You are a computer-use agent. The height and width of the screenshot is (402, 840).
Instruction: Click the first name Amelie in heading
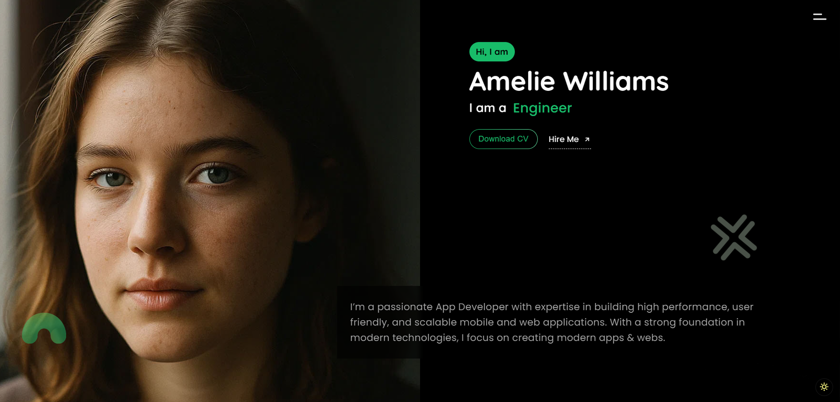(x=512, y=82)
